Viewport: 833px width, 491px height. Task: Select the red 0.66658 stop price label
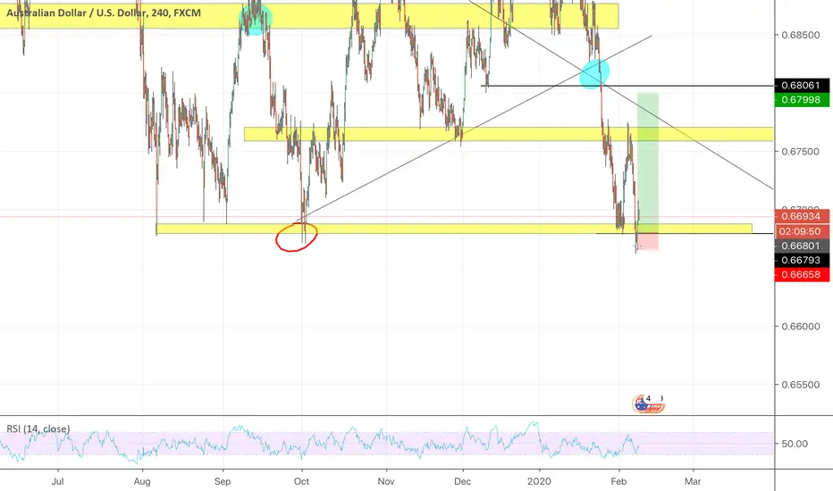point(802,274)
